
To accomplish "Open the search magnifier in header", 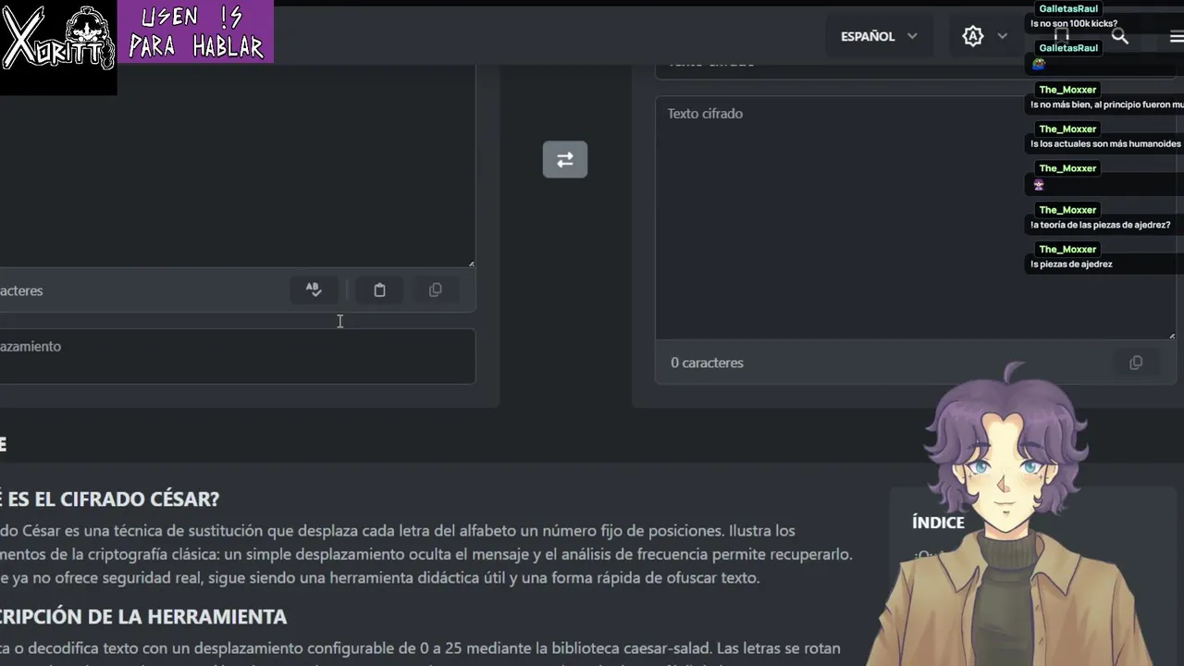I will pos(1119,36).
